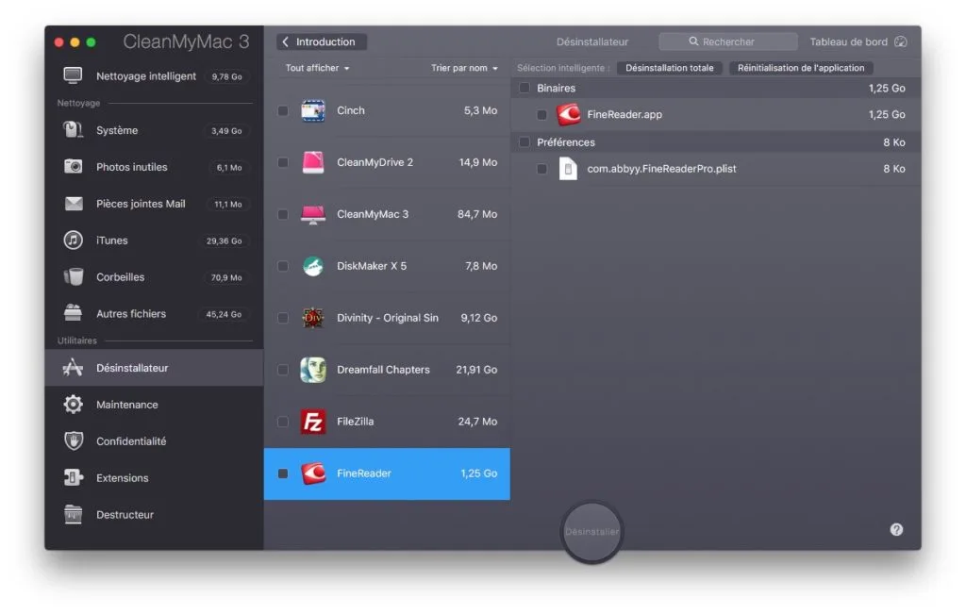Click the 29,36 Go iTunes size badge
The image size is (966, 614).
[225, 241]
